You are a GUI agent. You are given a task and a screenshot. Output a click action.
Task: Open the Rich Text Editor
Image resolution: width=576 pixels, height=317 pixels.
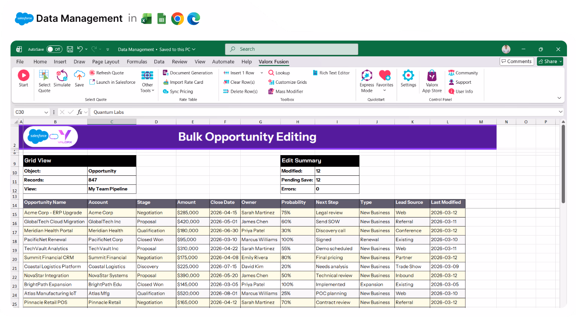331,73
